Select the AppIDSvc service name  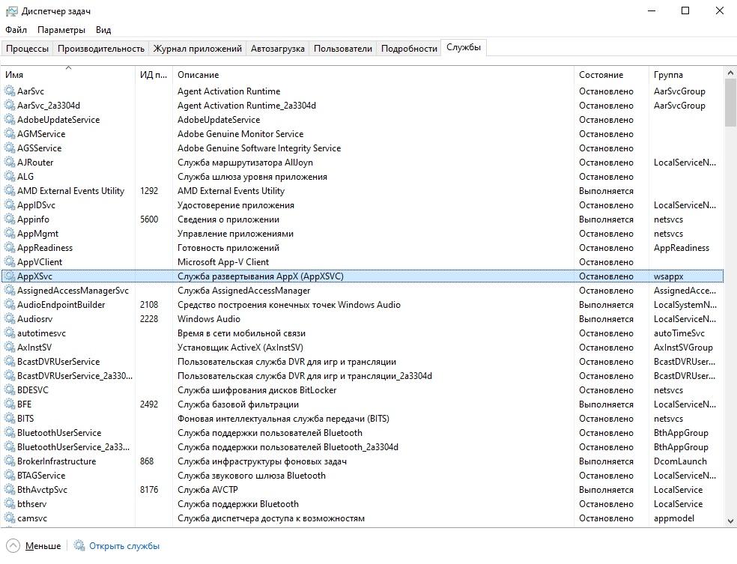[x=36, y=205]
